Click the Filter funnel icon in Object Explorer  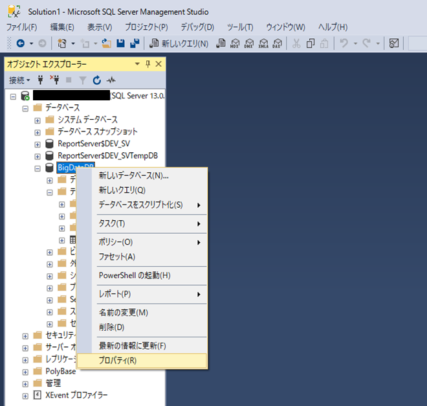83,80
